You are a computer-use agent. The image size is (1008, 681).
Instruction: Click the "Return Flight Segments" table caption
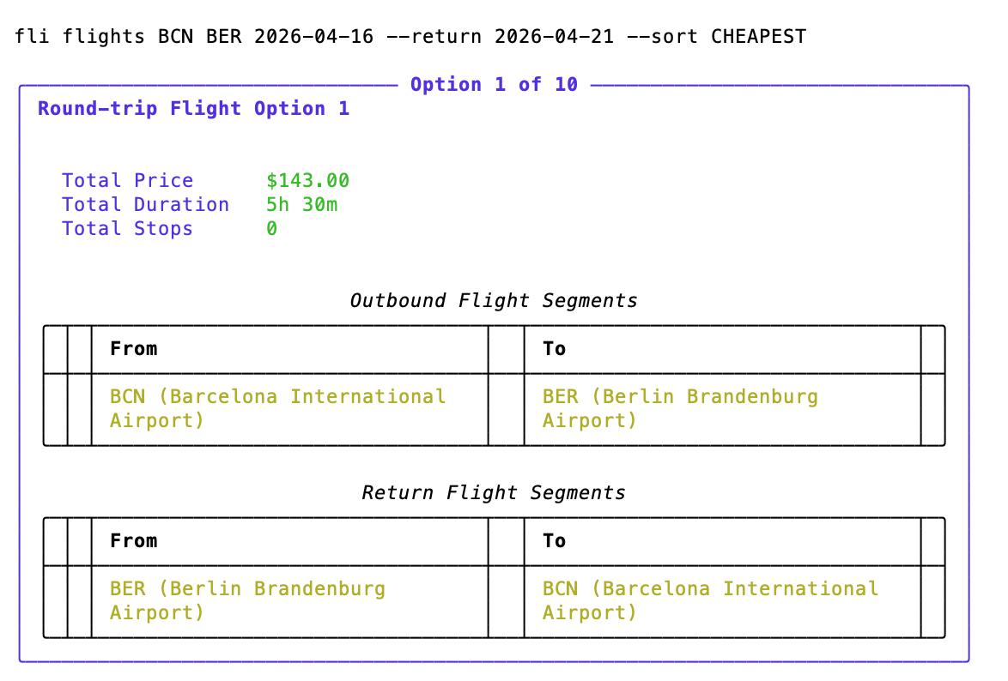494,492
